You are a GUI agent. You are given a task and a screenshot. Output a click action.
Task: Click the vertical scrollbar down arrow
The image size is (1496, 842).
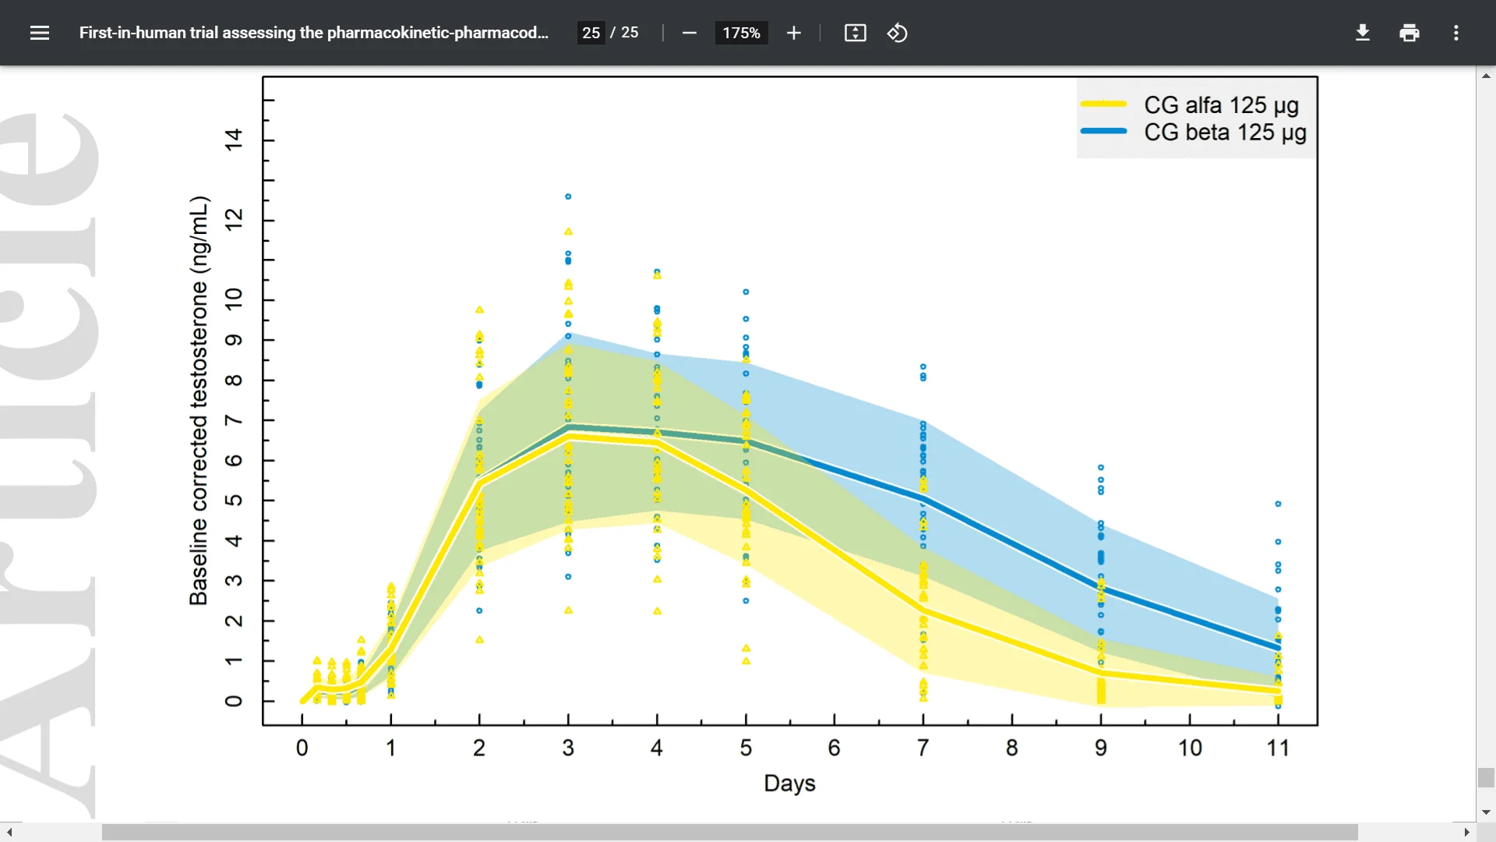point(1486,812)
